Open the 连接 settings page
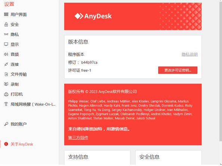The image size is (222, 166). point(15,65)
